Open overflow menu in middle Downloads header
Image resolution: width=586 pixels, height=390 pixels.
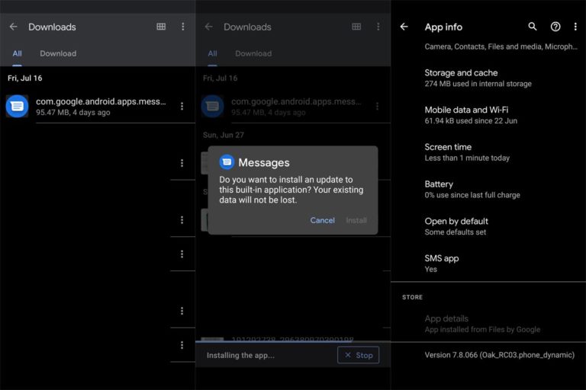pos(378,27)
